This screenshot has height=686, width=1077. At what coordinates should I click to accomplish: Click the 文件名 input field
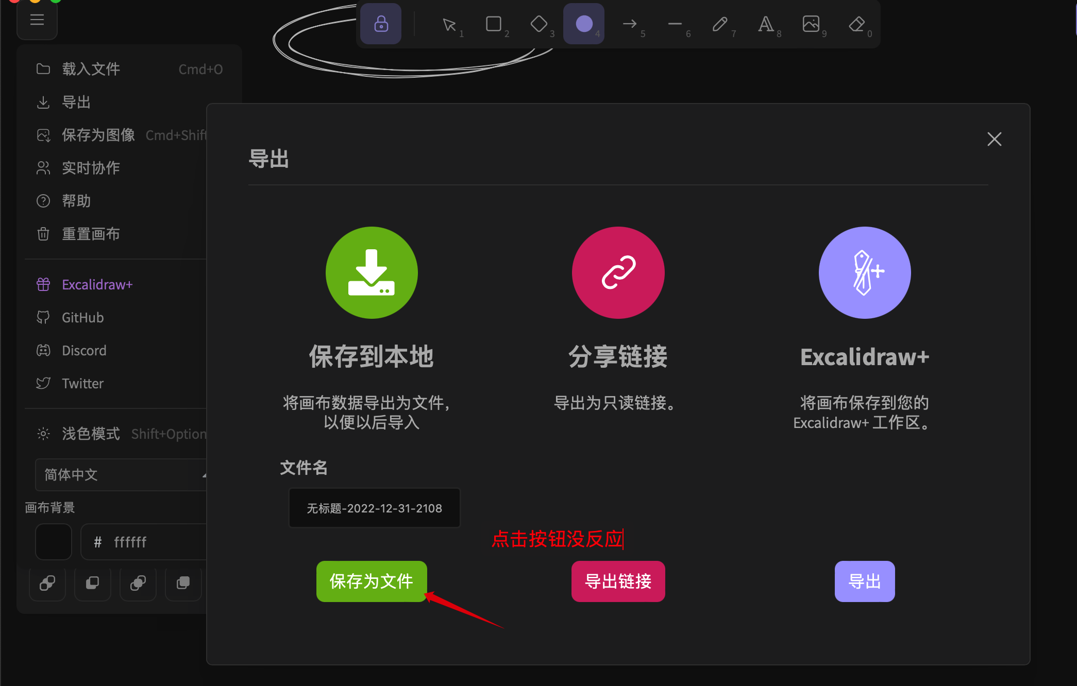pyautogui.click(x=374, y=508)
